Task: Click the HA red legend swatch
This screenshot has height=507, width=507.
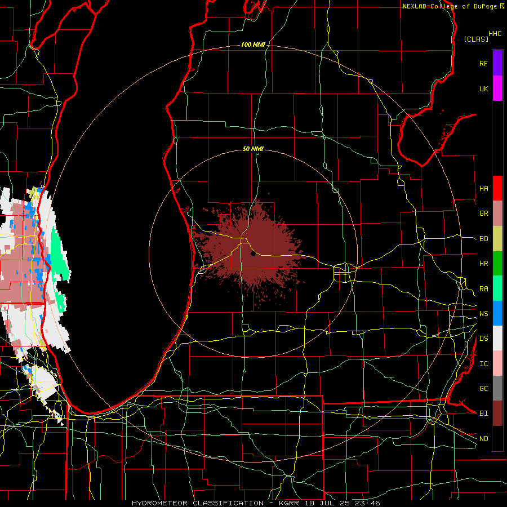Action: click(x=497, y=188)
